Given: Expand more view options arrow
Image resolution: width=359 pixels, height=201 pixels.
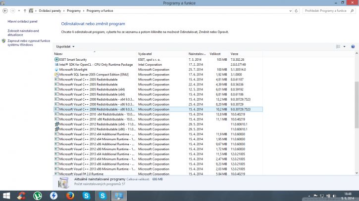Looking at the screenshot, I should (344, 46).
